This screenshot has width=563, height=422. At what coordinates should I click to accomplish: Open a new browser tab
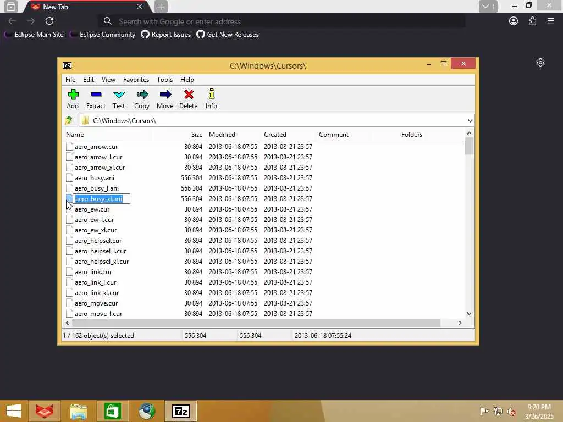point(161,7)
